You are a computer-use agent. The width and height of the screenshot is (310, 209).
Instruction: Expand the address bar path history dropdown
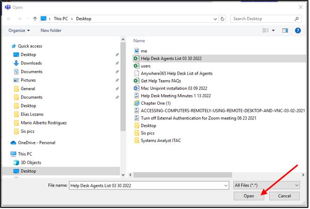[214, 19]
